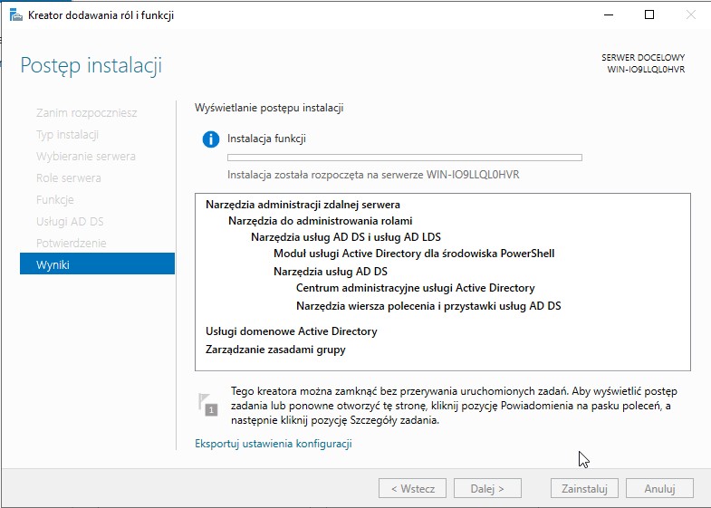Screen dimensions: 711x508
Task: Open Eksportuj ustawienia konfiguracji link
Action: (273, 444)
